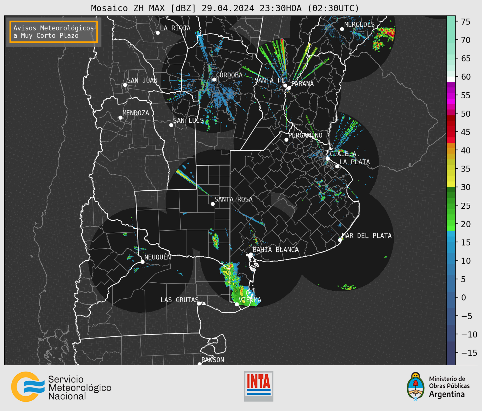The width and height of the screenshot is (482, 411).
Task: Select the LAS GRUTAS city marker
Action: [x=199, y=304]
